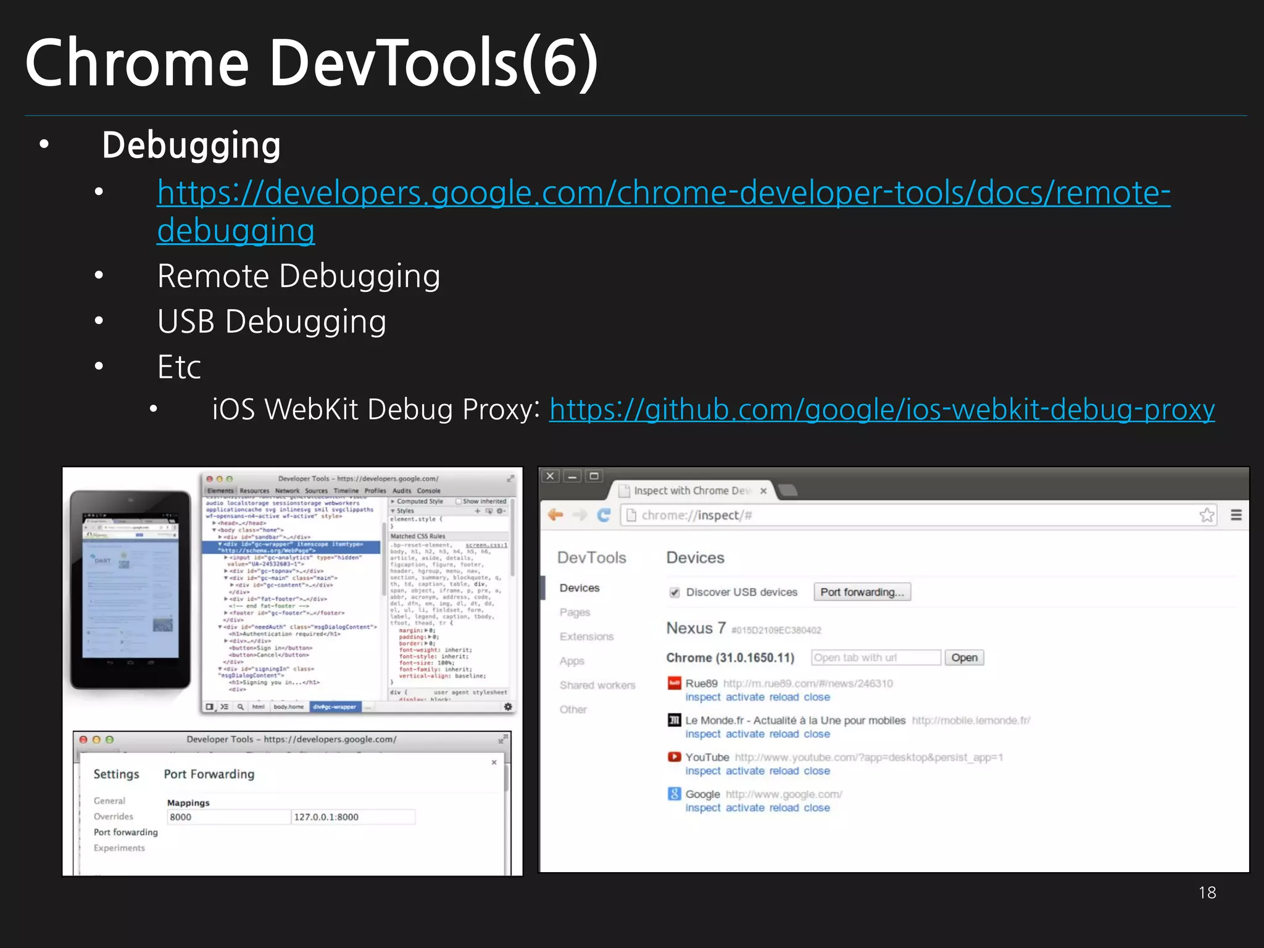Click the dock-side icon in DevTools status bar

click(x=210, y=707)
